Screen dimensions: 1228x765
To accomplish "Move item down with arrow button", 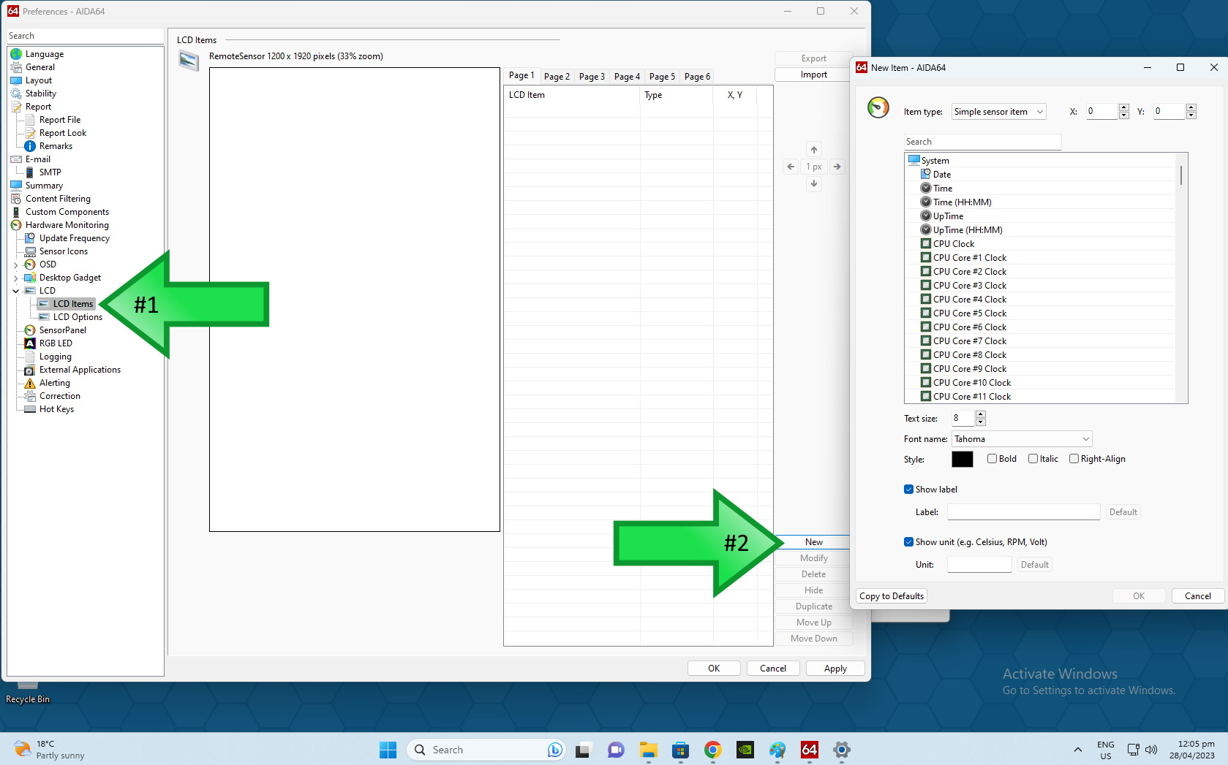I will (x=814, y=183).
